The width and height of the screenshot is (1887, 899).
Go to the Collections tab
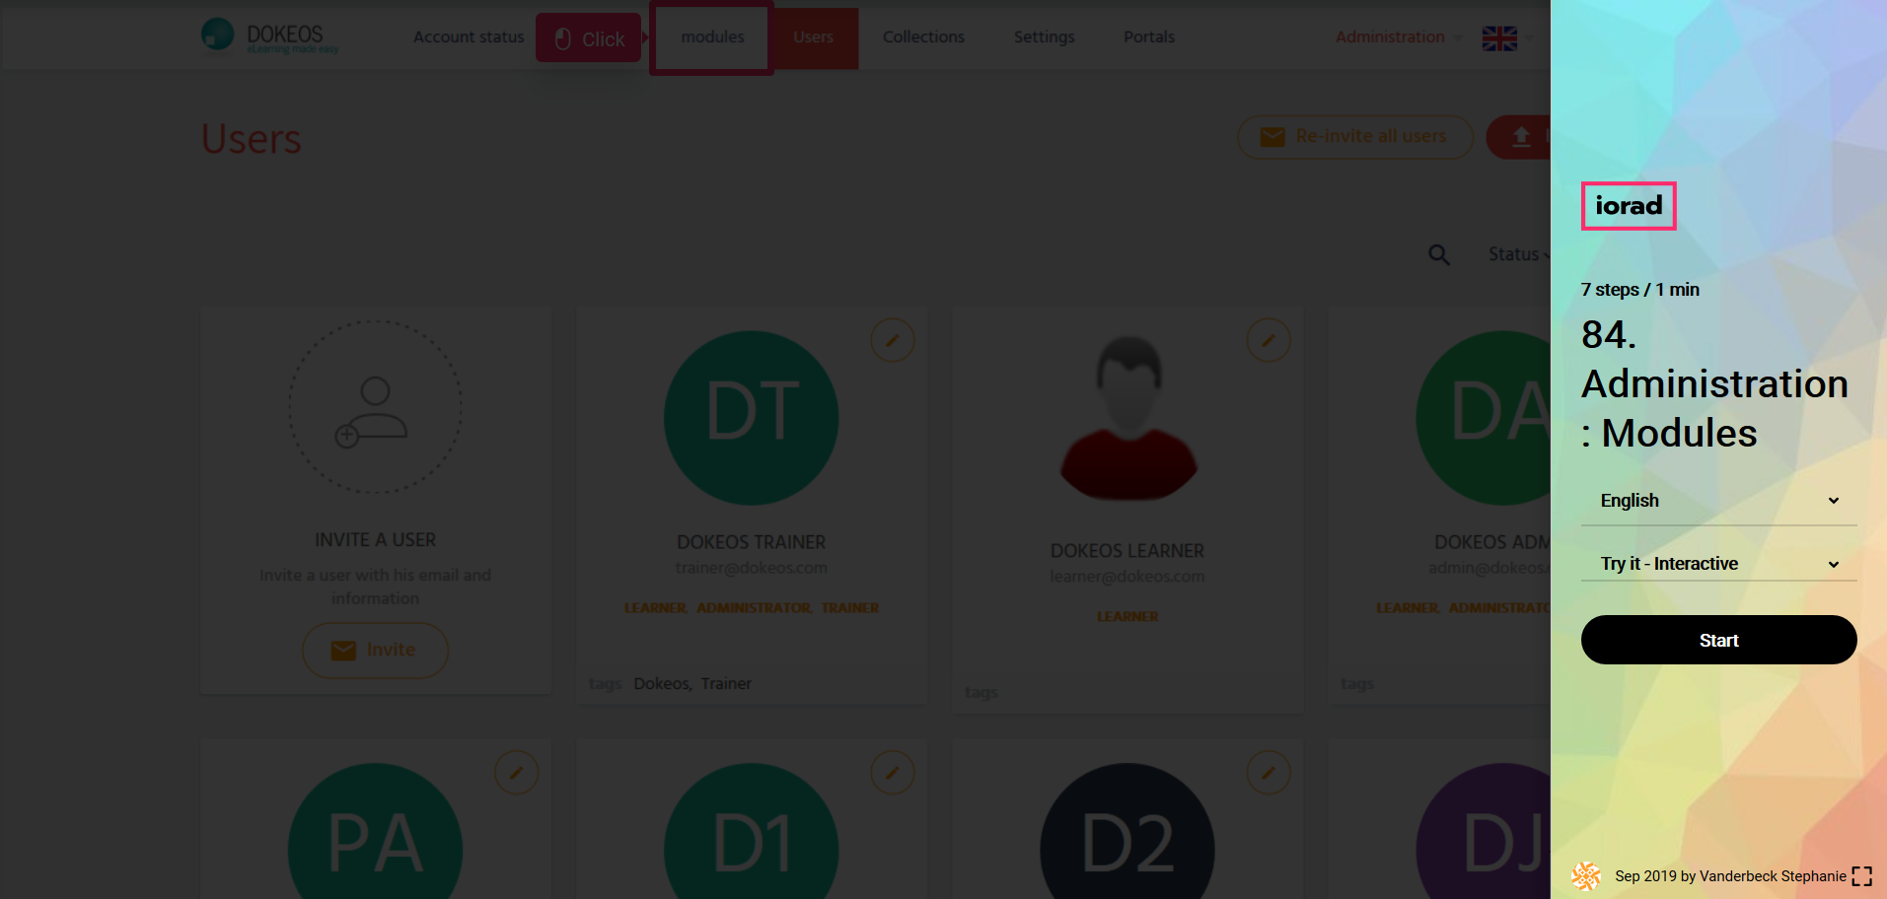point(923,37)
